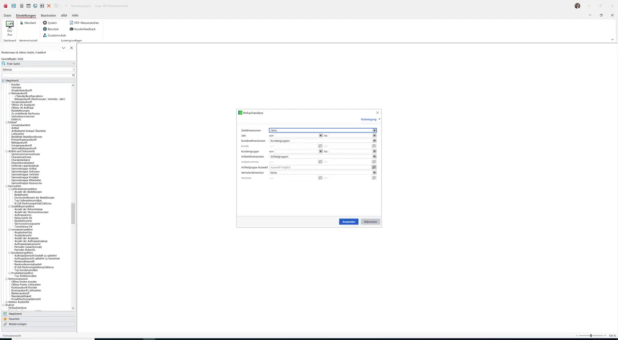Screen dimensions: 618x340
Task: Select Verkaufsanalyse in the navigation tree
Action: click(18, 308)
